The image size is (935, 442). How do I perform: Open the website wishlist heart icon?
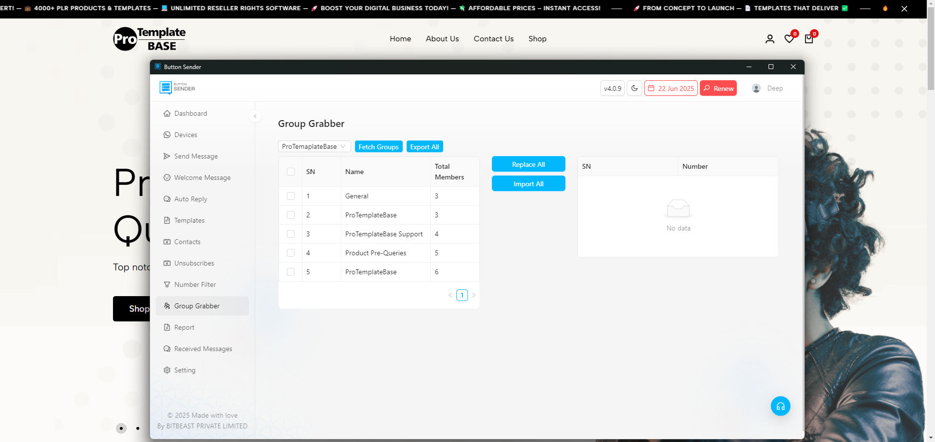789,39
